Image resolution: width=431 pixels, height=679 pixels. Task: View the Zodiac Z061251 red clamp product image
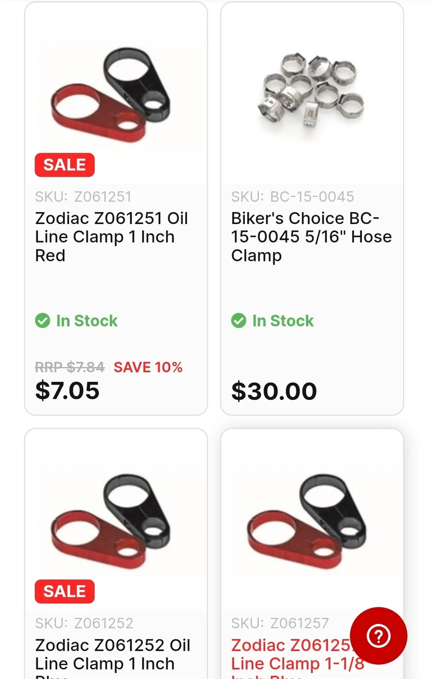[x=111, y=94]
